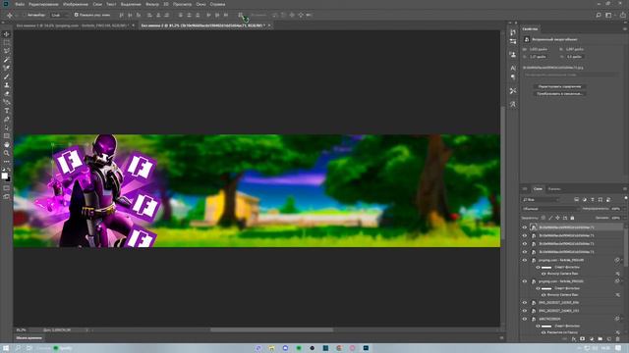
Task: Click the zoom percentage field in status bar
Action: click(x=22, y=330)
